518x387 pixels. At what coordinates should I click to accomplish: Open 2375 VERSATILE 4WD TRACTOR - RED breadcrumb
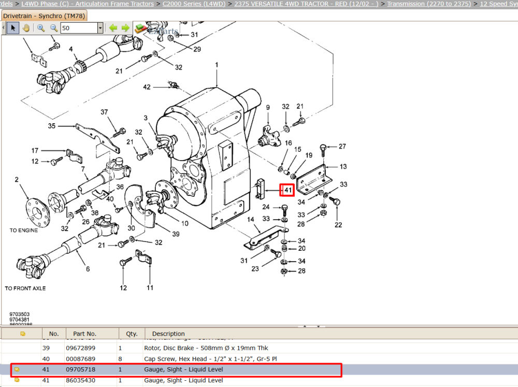click(306, 4)
